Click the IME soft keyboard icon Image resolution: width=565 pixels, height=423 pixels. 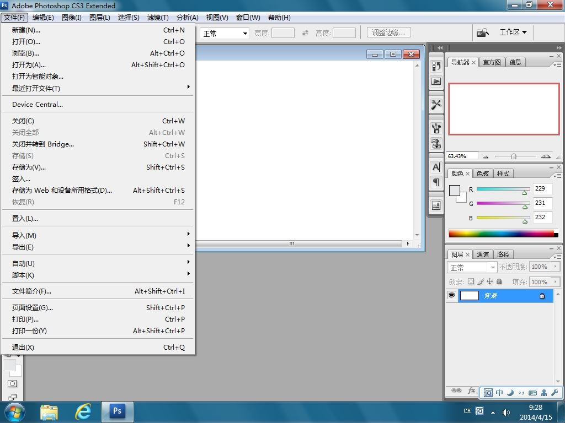tap(532, 393)
